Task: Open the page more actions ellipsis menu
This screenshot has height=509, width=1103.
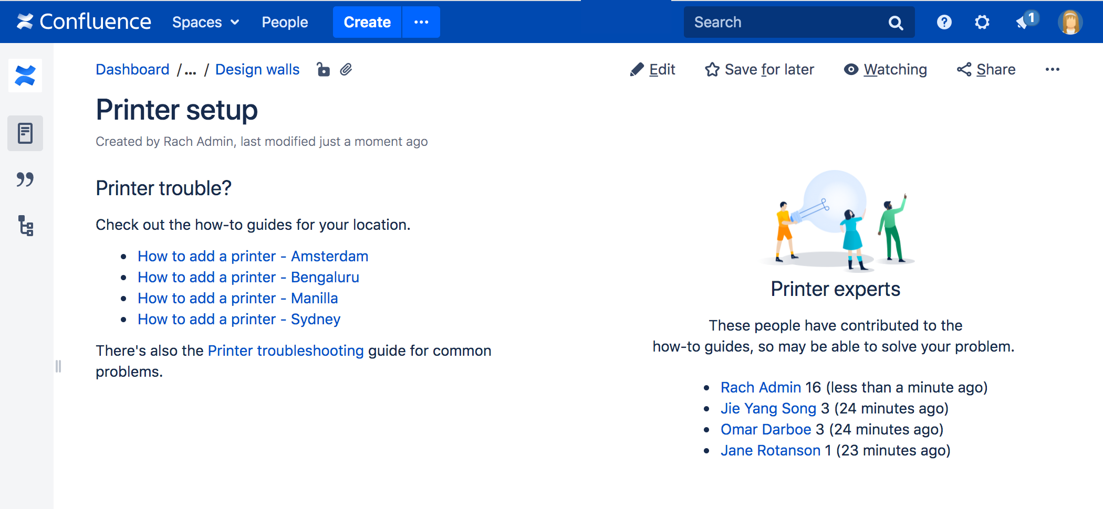Action: (1052, 70)
